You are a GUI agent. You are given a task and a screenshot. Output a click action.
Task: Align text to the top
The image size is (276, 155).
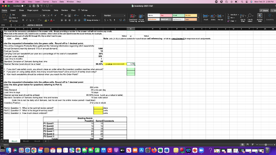point(62,15)
